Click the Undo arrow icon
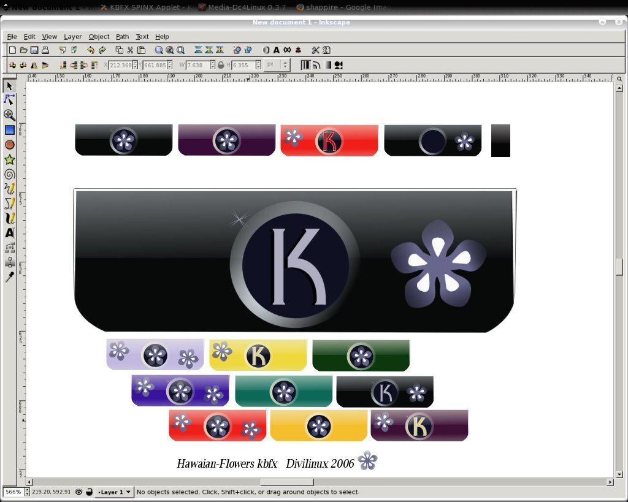Screen dimensions: 628x502 tap(91, 50)
